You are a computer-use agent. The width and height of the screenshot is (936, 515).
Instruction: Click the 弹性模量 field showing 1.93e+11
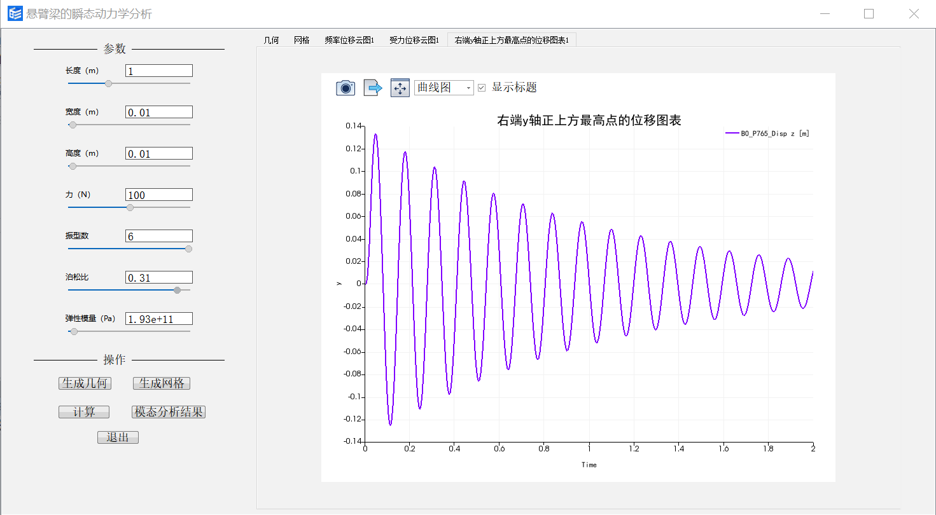(159, 319)
